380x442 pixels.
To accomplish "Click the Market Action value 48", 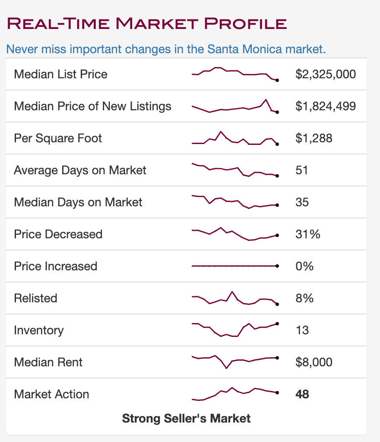I will point(302,394).
